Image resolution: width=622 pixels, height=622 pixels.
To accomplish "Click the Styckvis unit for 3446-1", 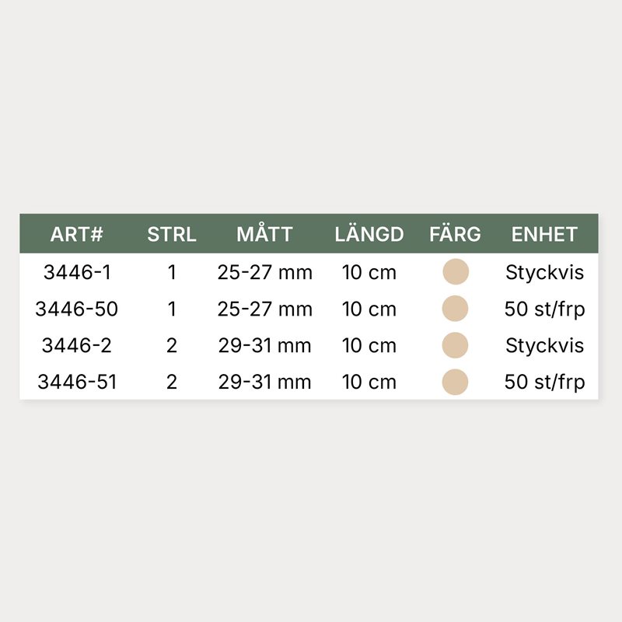I will [x=544, y=272].
